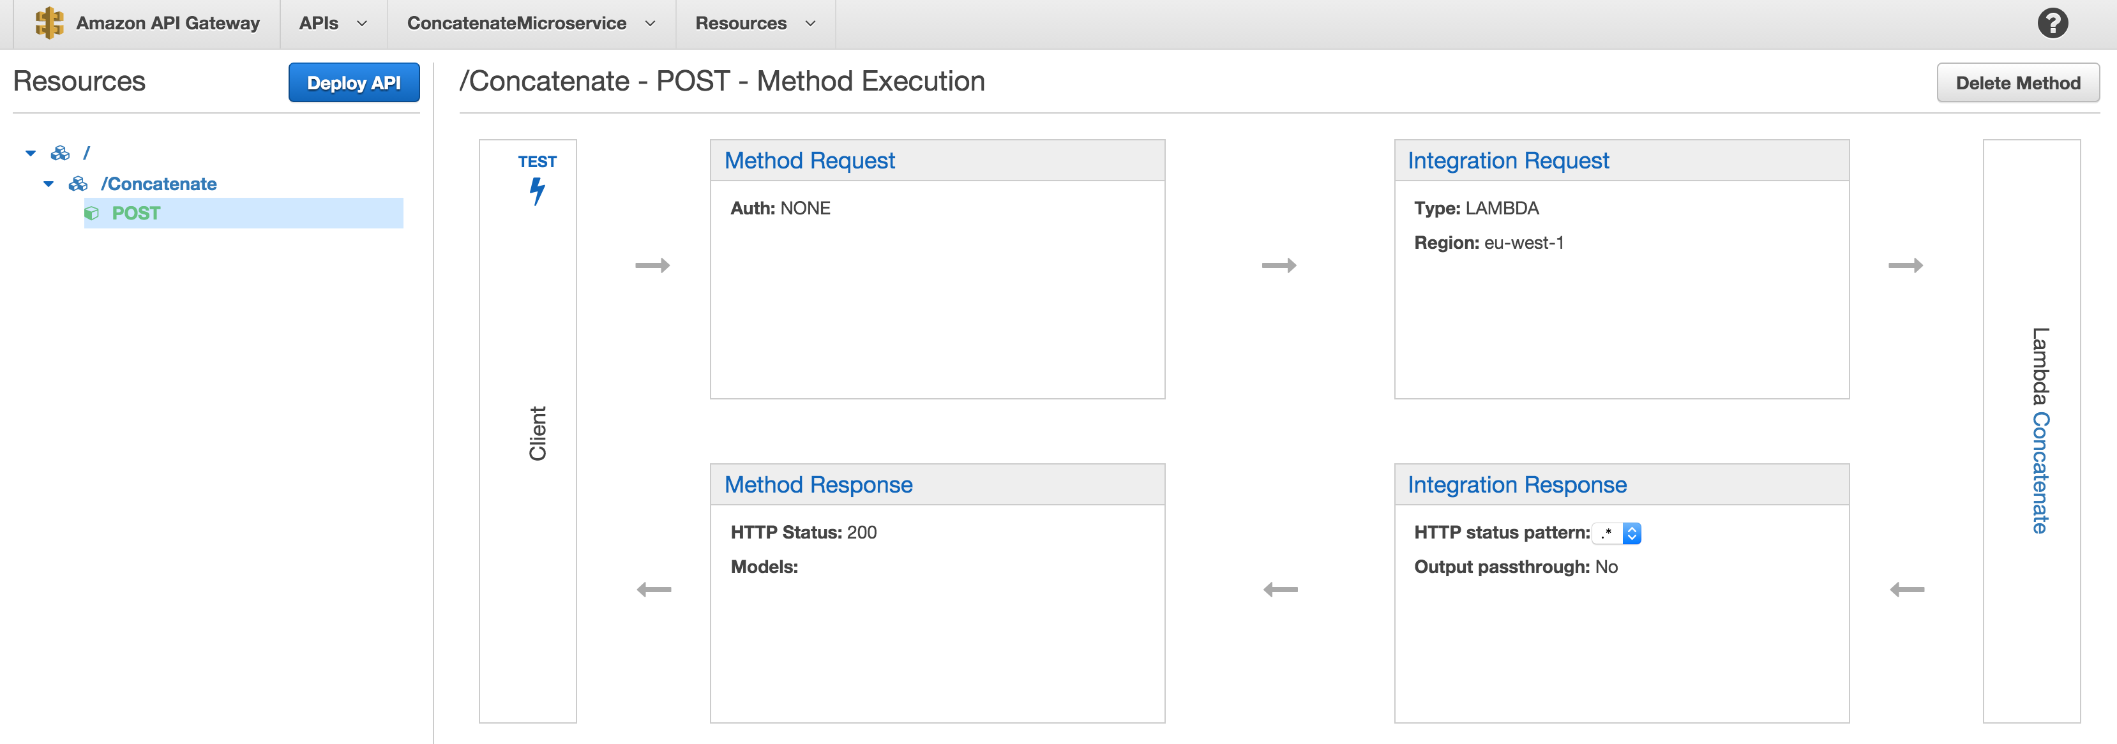Click the root resource cubes icon
Screen dimensions: 2117x744
[60, 153]
